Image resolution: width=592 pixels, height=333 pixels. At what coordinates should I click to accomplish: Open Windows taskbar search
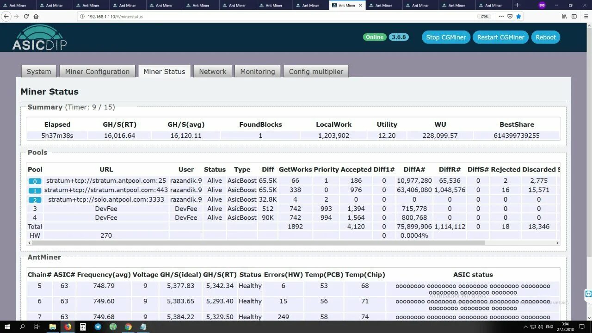(x=22, y=327)
